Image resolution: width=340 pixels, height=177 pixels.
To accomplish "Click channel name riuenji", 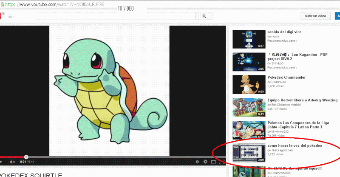I will tap(275, 37).
